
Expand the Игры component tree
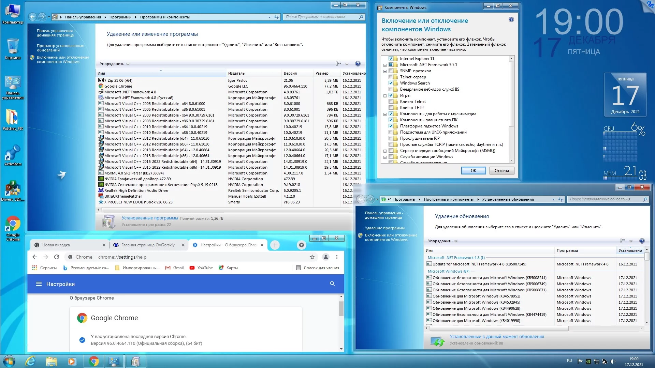point(385,96)
